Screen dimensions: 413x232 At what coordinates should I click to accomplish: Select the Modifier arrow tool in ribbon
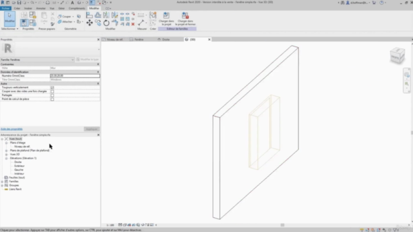[x=10, y=19]
